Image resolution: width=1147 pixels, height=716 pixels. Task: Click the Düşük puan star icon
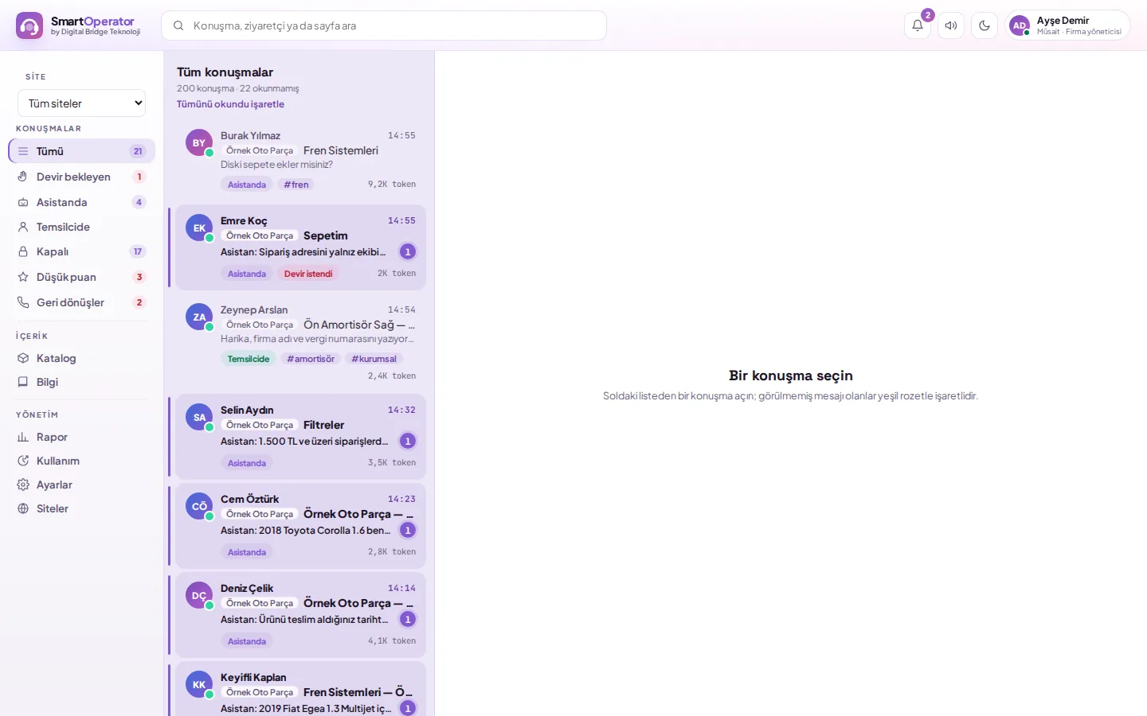click(23, 277)
